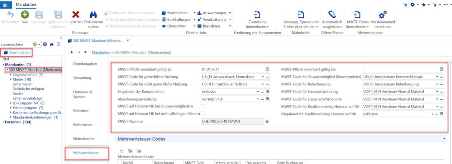
Task: Click the green Neu (new record) icon
Action: pos(25,15)
